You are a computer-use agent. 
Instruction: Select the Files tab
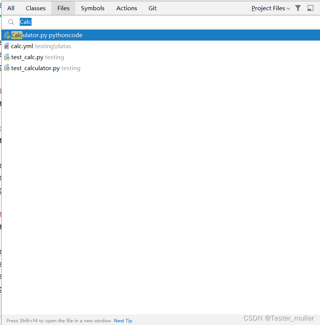coord(63,8)
